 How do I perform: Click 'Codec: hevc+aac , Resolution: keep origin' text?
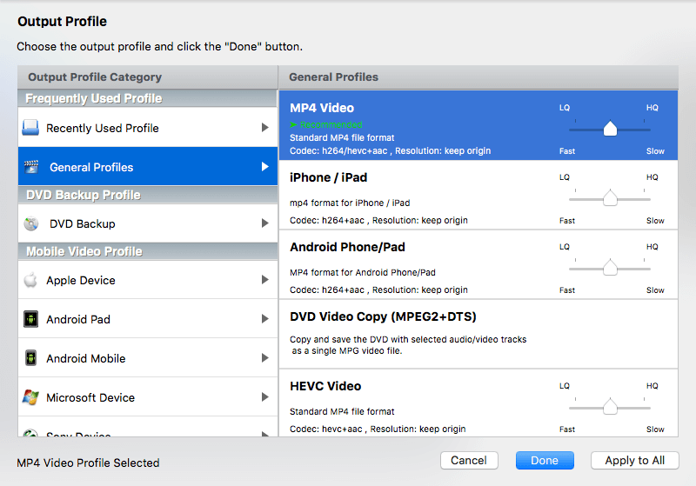pyautogui.click(x=378, y=429)
